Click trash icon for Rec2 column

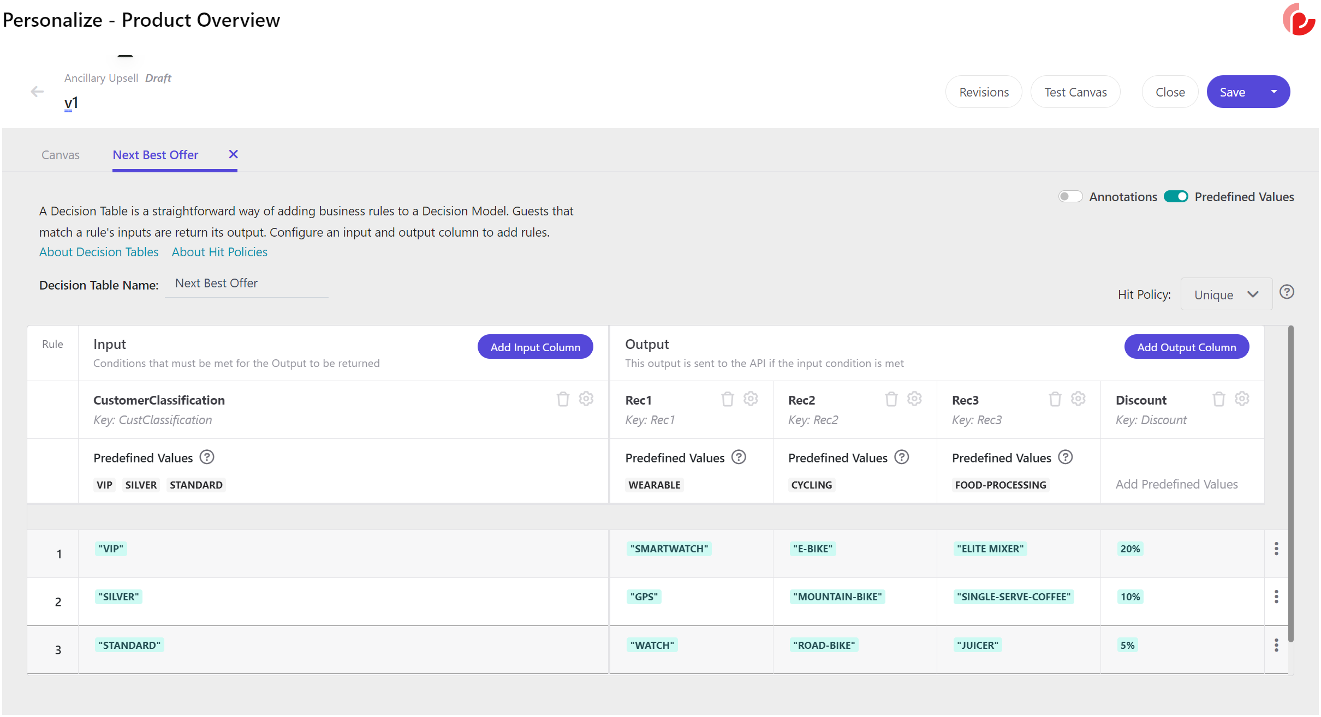(891, 399)
